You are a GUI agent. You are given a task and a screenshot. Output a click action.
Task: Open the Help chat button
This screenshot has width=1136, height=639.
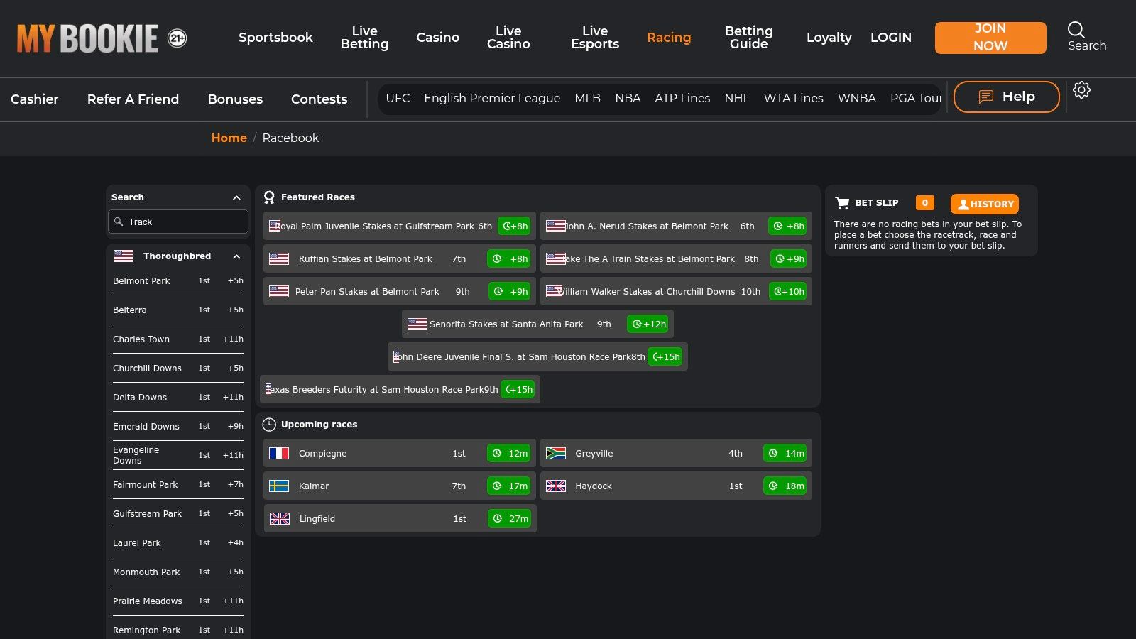(x=1006, y=97)
